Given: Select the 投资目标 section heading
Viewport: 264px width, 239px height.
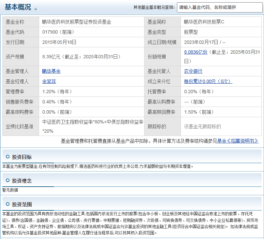Looking at the screenshot, I should pos(22,157).
